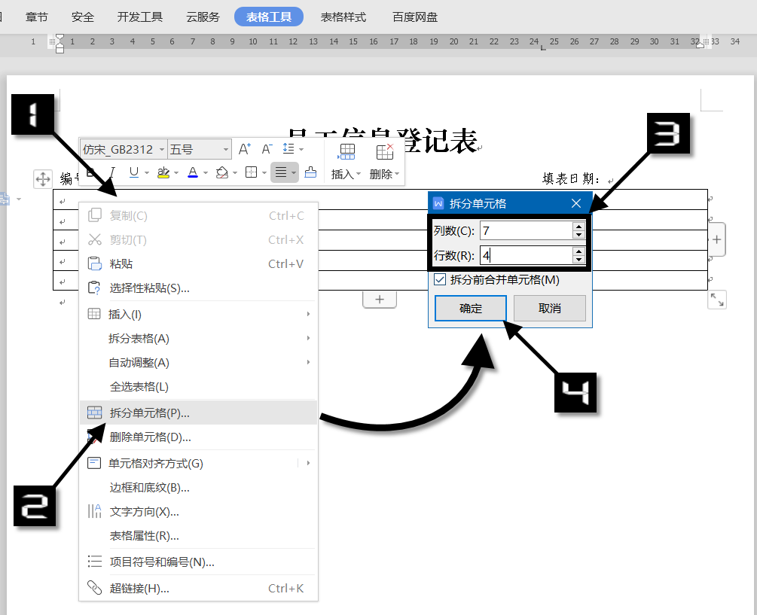Click the 删除 label in mini toolbar

(x=381, y=174)
